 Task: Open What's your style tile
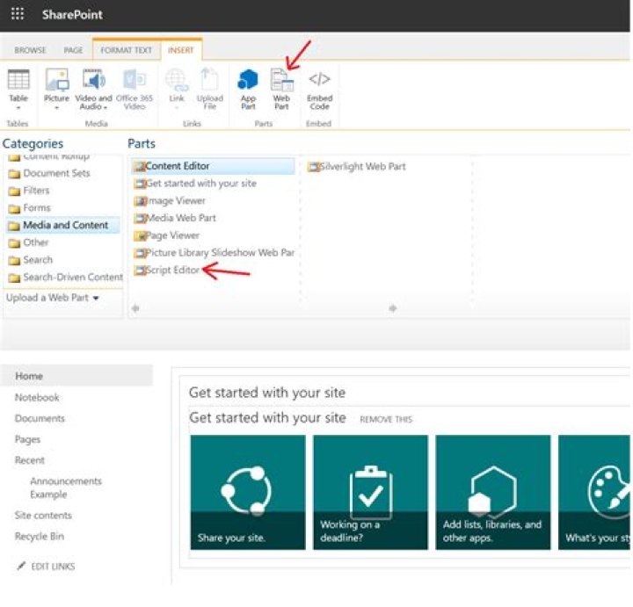coord(594,493)
